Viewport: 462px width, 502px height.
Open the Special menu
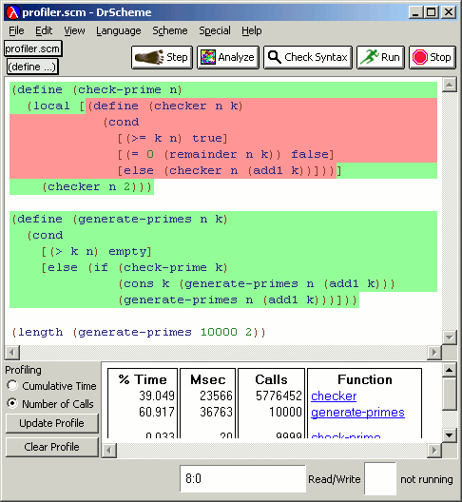pos(215,30)
